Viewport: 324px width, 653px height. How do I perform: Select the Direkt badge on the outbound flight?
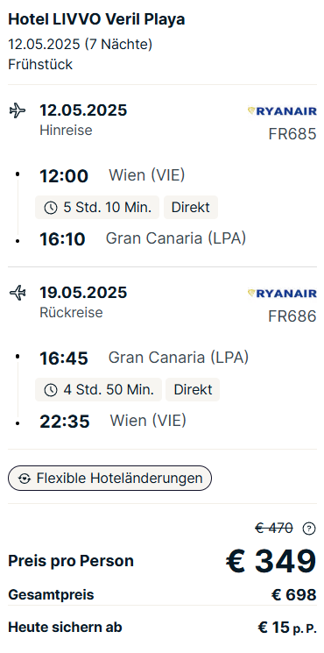[x=191, y=208]
